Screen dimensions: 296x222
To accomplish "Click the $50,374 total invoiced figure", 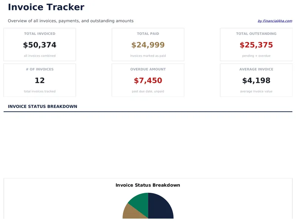I will [39, 45].
